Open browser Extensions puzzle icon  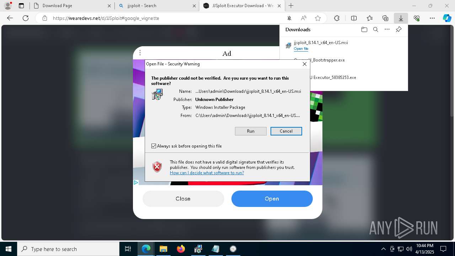(x=337, y=18)
